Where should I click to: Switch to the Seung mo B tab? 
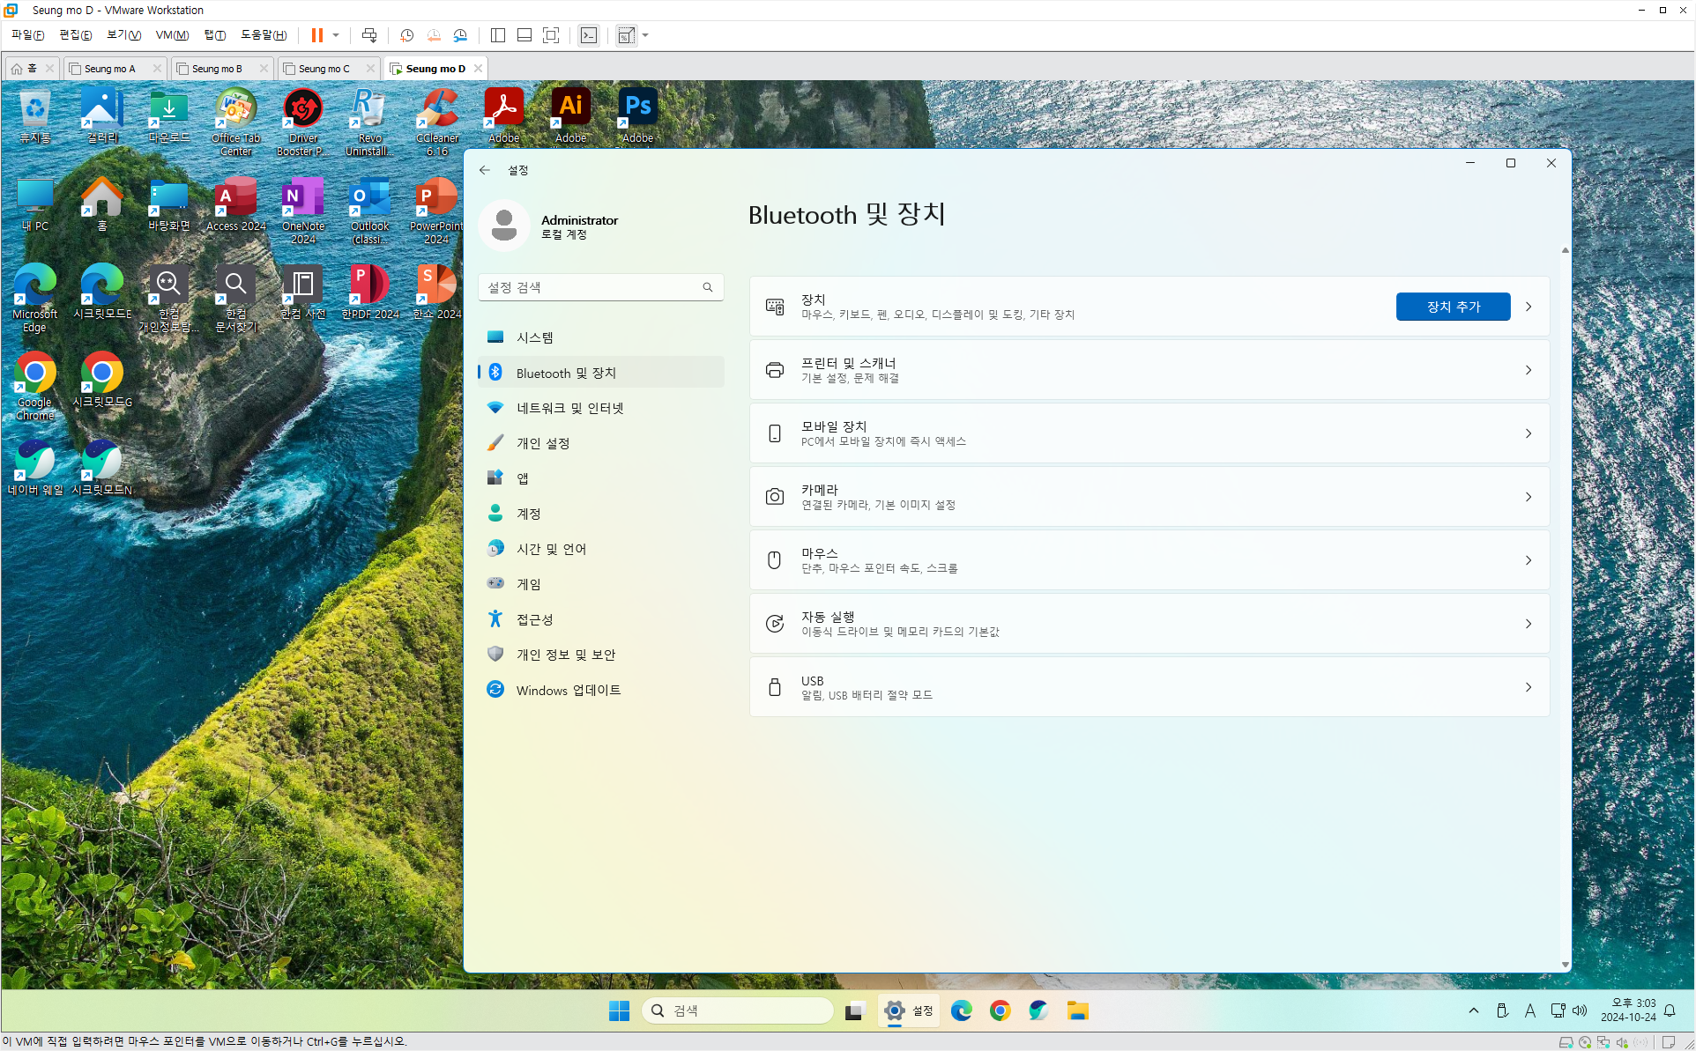coord(217,69)
